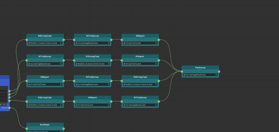Open object picker for R1Report scene field
This screenshot has height=132, width=279.
(156, 64)
